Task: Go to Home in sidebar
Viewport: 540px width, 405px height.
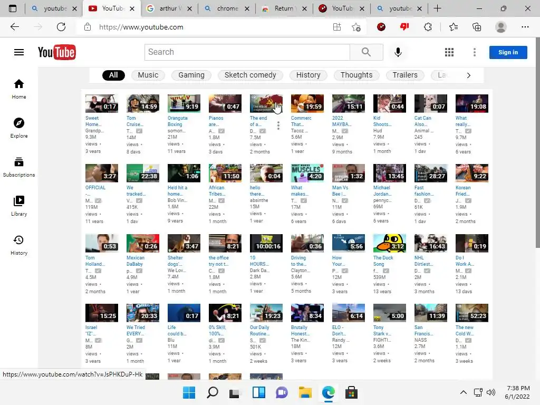Action: 19,89
